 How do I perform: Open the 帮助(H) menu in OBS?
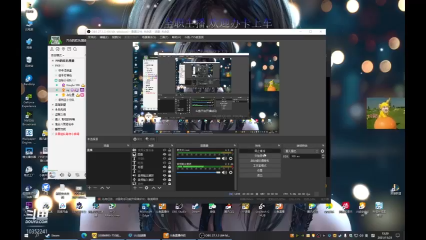176,37
